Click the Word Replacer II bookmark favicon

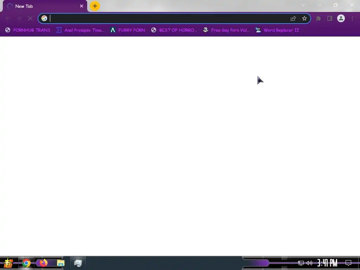coord(258,30)
